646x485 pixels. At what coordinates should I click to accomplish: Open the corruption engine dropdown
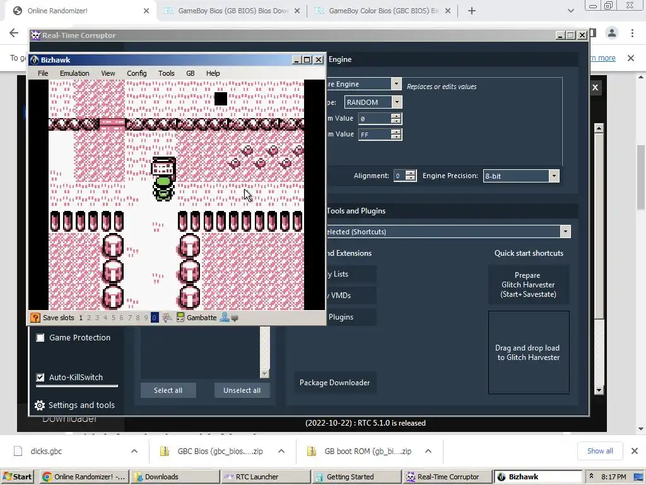click(x=396, y=84)
